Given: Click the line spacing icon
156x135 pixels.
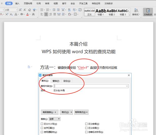Looking at the screenshot, I should click(x=63, y=14).
